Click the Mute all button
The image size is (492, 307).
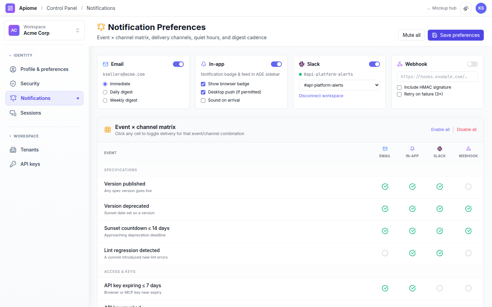(x=412, y=35)
